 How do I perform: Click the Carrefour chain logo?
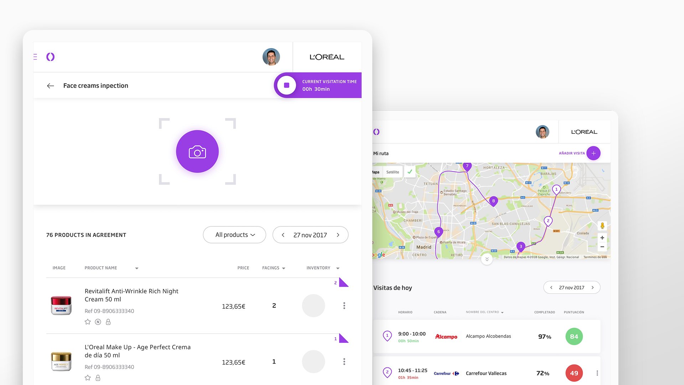coord(446,373)
